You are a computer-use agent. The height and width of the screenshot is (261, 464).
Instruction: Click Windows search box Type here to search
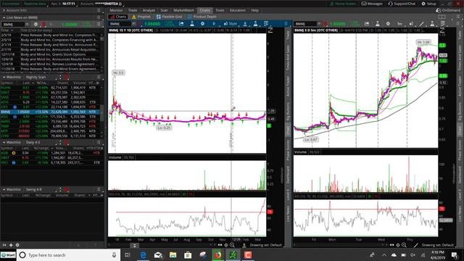68,255
